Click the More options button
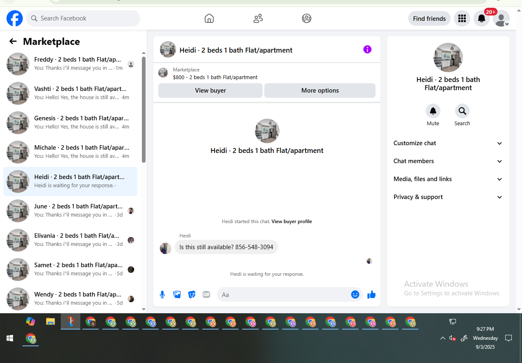Image resolution: width=522 pixels, height=363 pixels. point(320,91)
